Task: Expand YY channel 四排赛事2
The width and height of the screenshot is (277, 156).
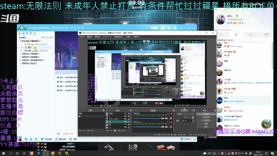Action: pyautogui.click(x=20, y=57)
